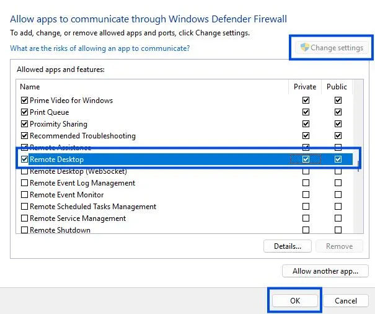Screen dimensions: 375x314
Task: Click the Public column header
Action: pyautogui.click(x=337, y=87)
